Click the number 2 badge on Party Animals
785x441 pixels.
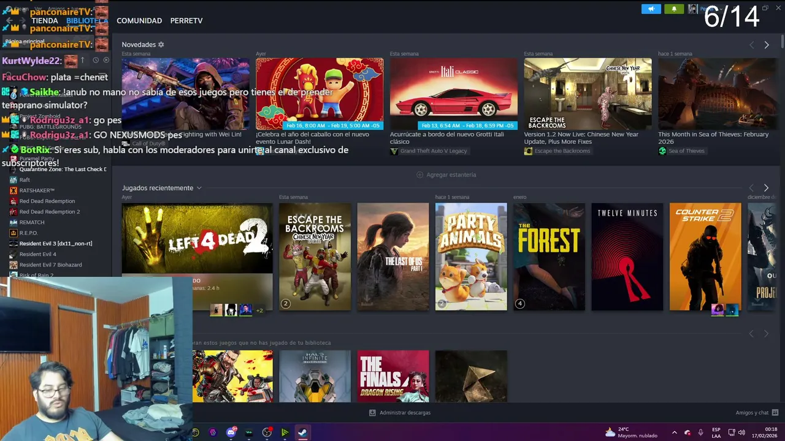click(442, 304)
